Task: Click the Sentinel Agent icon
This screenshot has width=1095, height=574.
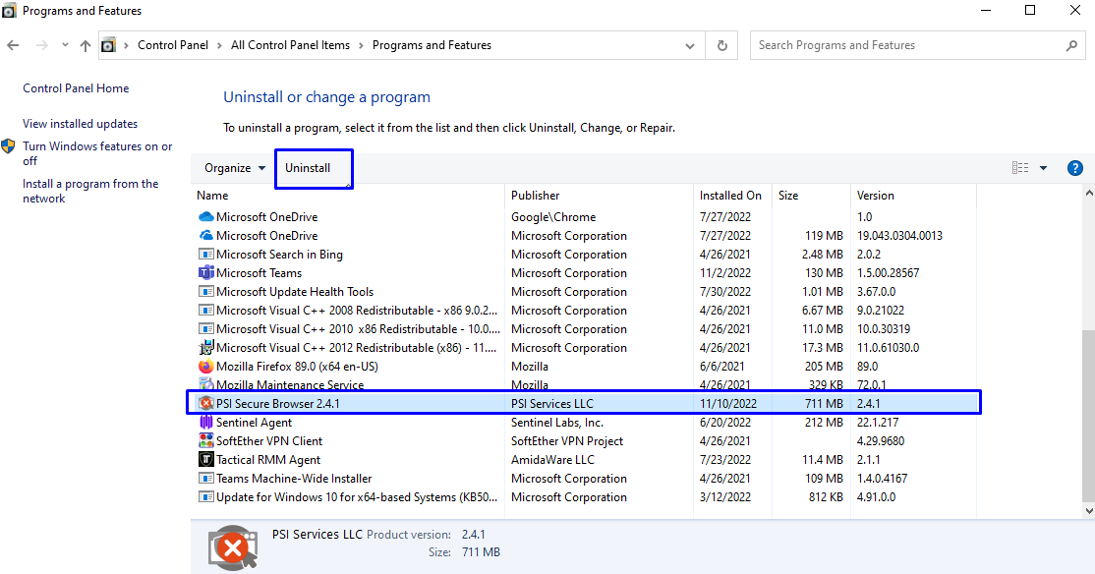Action: click(x=205, y=421)
